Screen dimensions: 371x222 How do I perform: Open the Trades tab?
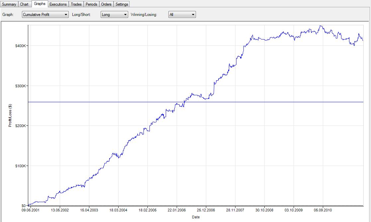click(x=76, y=4)
